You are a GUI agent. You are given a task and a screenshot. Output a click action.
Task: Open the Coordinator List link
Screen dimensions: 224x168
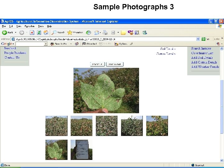coord(202,53)
